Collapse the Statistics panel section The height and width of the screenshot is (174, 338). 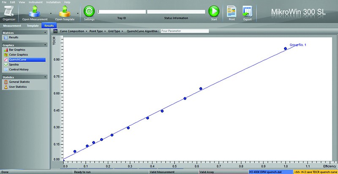[x=45, y=77]
